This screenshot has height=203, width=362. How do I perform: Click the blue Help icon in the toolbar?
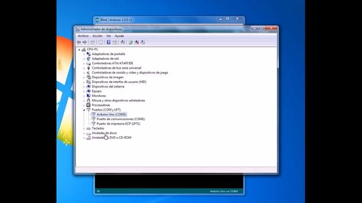point(109,42)
